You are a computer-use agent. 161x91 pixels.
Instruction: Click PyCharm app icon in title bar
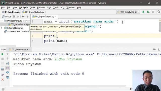click(3, 3)
